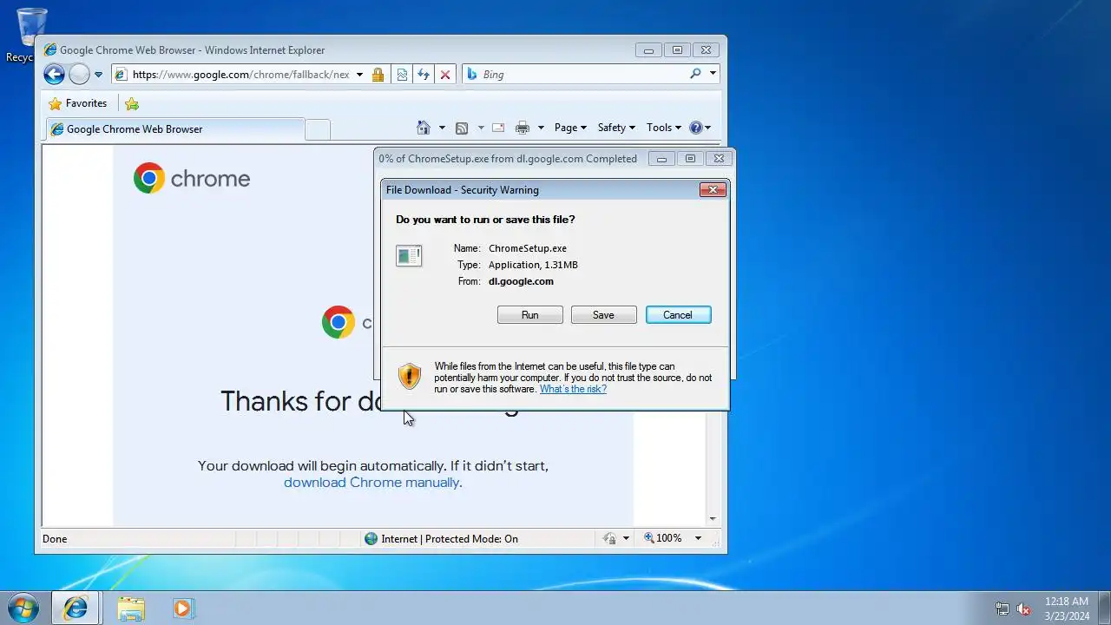Viewport: 1111px width, 625px height.
Task: Open the search provider dropdown arrow
Action: [713, 74]
